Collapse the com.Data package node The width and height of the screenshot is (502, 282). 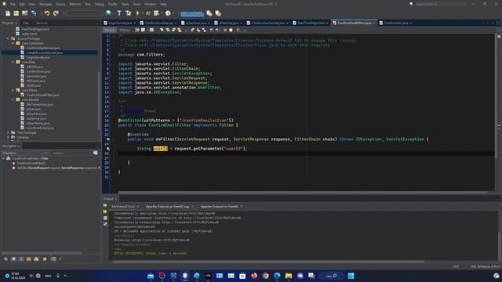13,62
